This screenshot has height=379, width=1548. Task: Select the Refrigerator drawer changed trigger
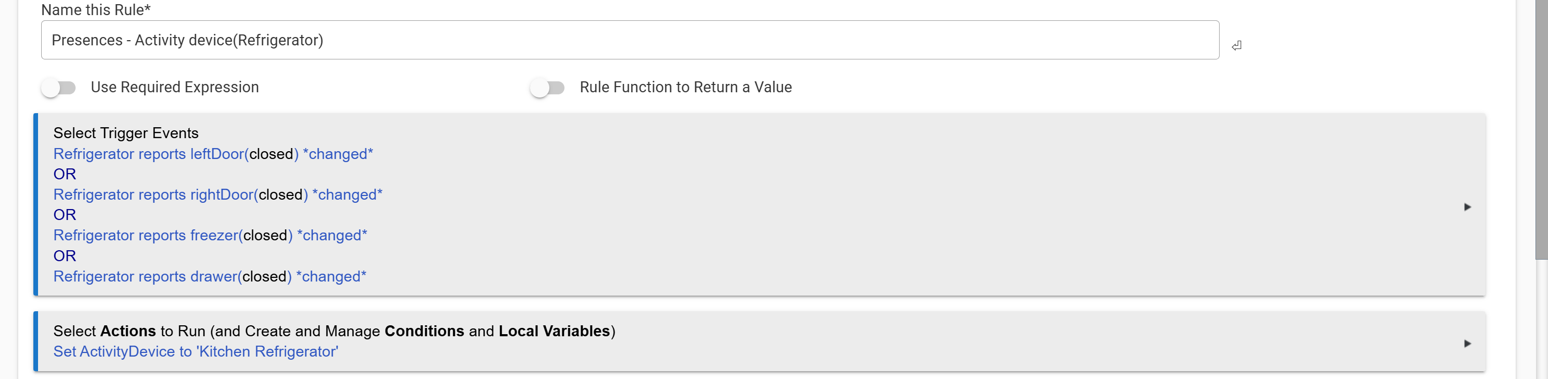[209, 276]
